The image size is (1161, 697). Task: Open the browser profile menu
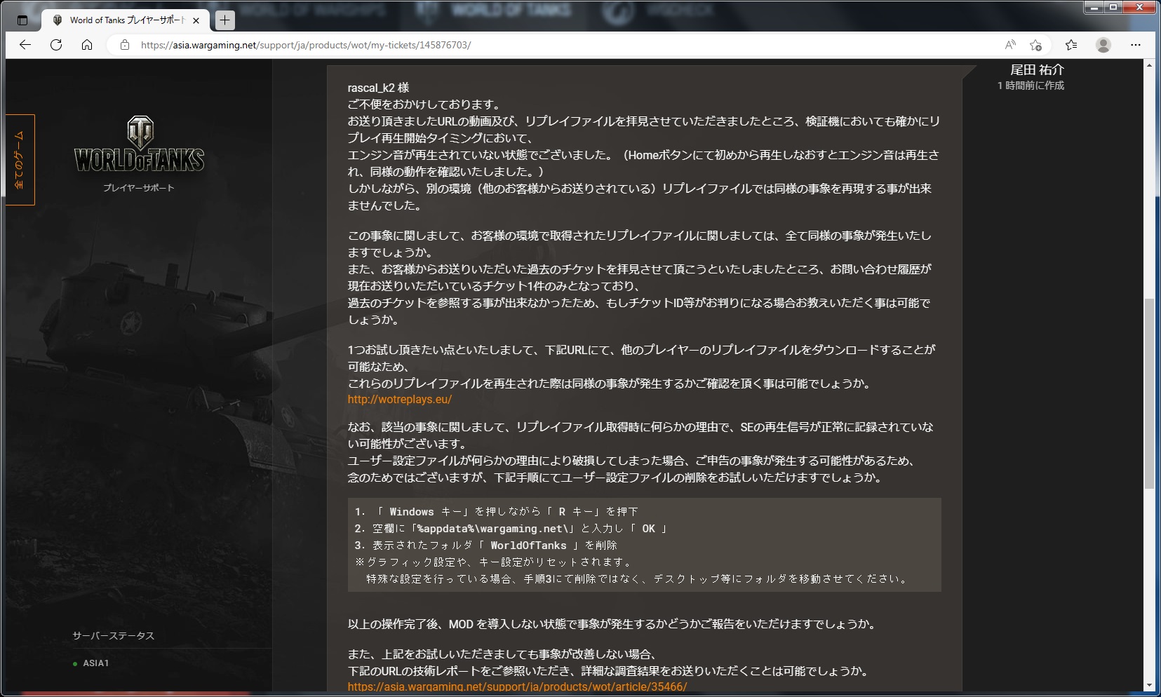(1103, 45)
